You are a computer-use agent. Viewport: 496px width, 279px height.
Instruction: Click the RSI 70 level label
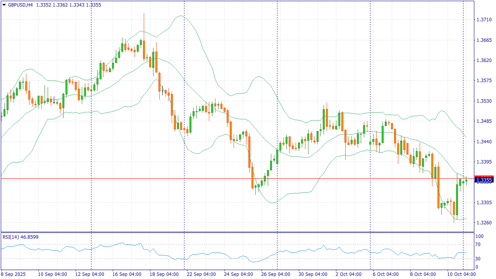[x=478, y=245]
